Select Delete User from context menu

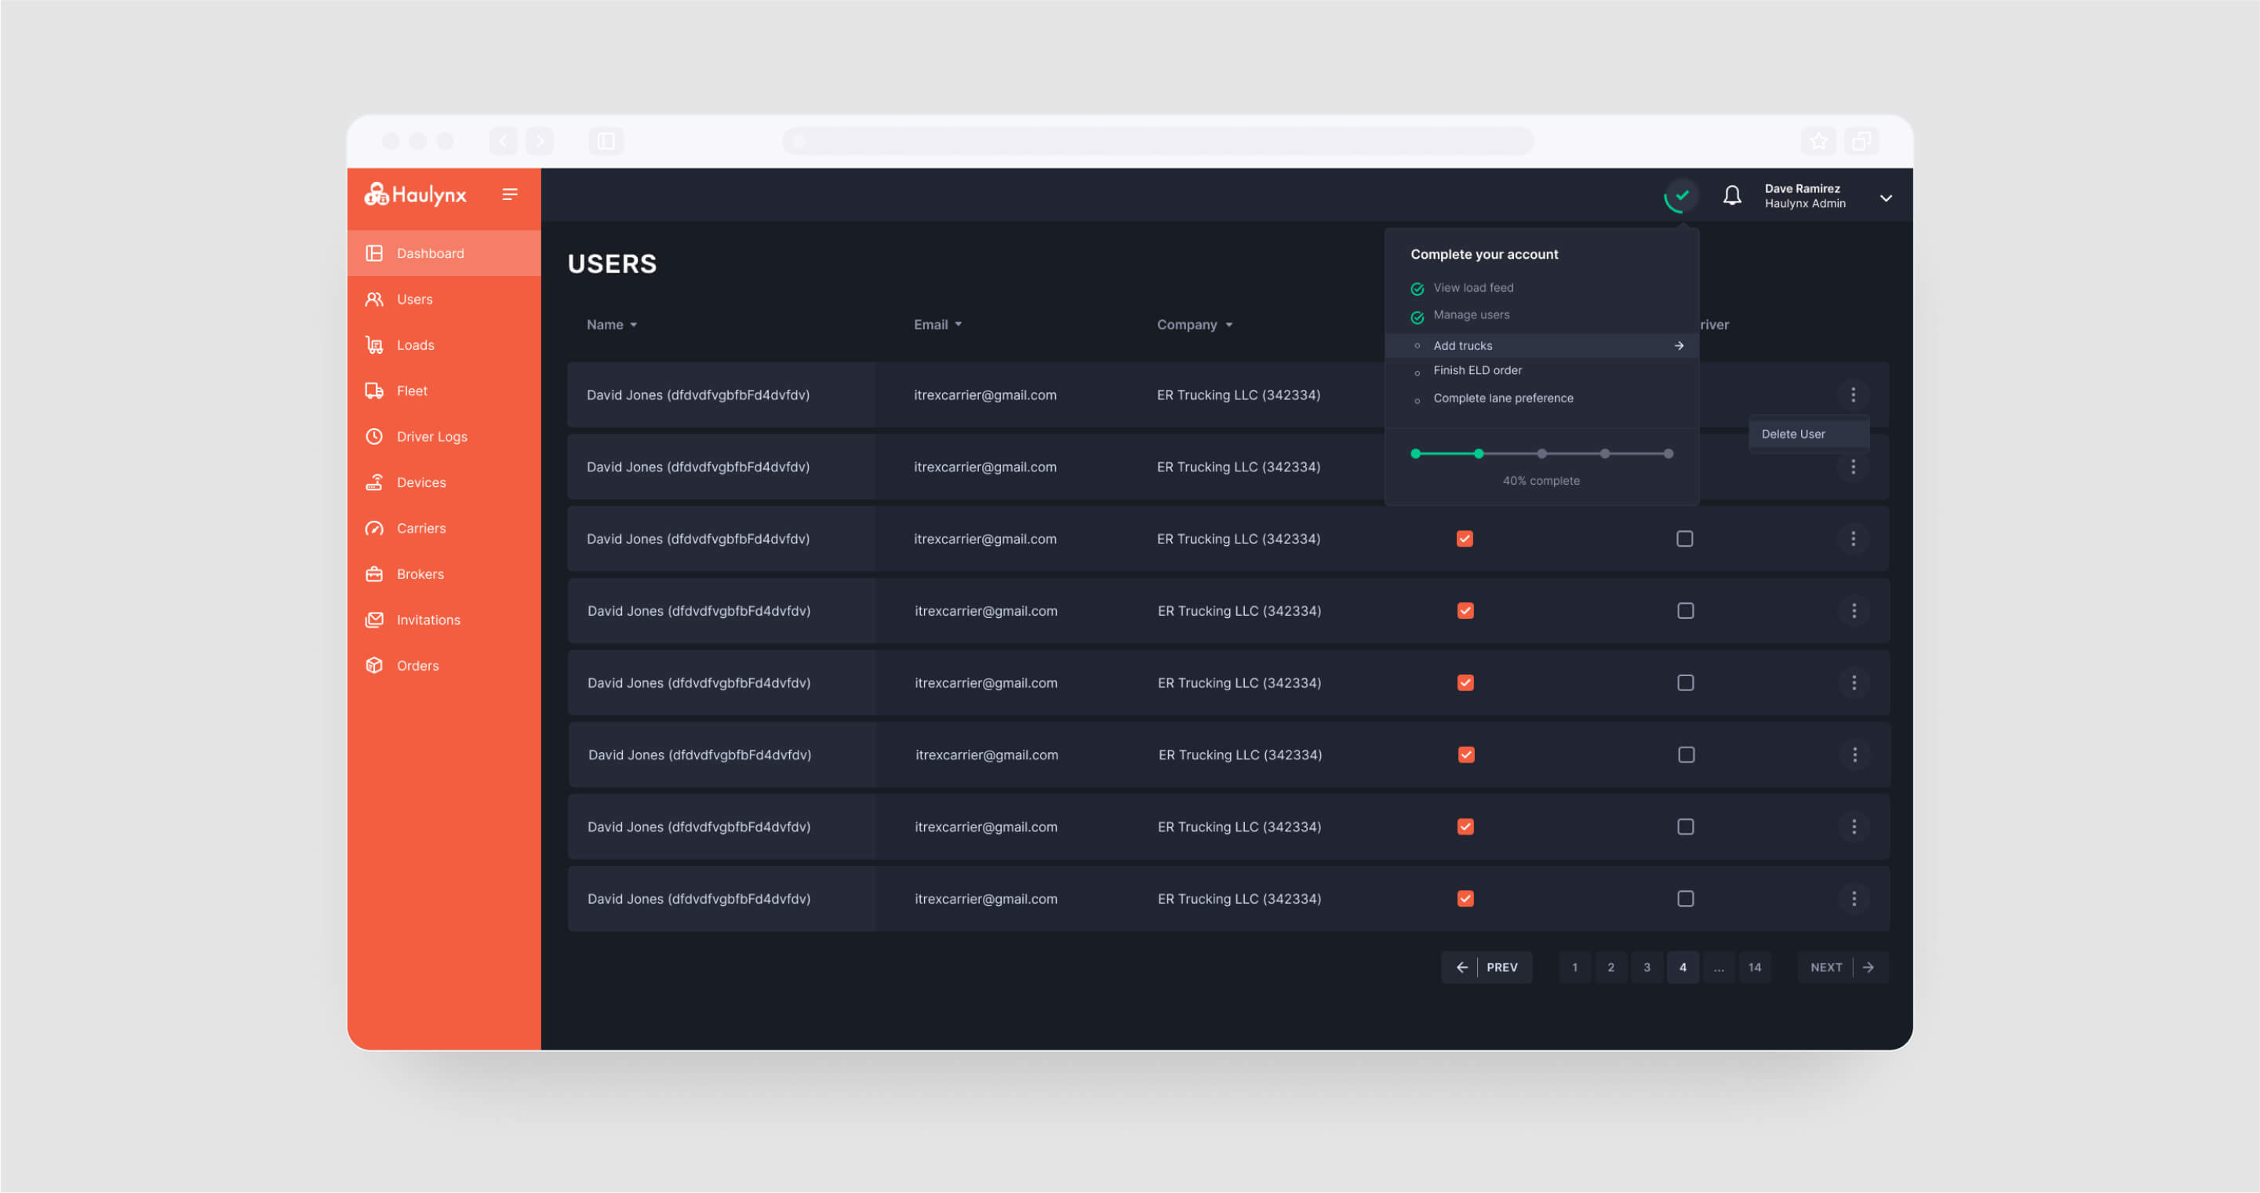point(1792,435)
